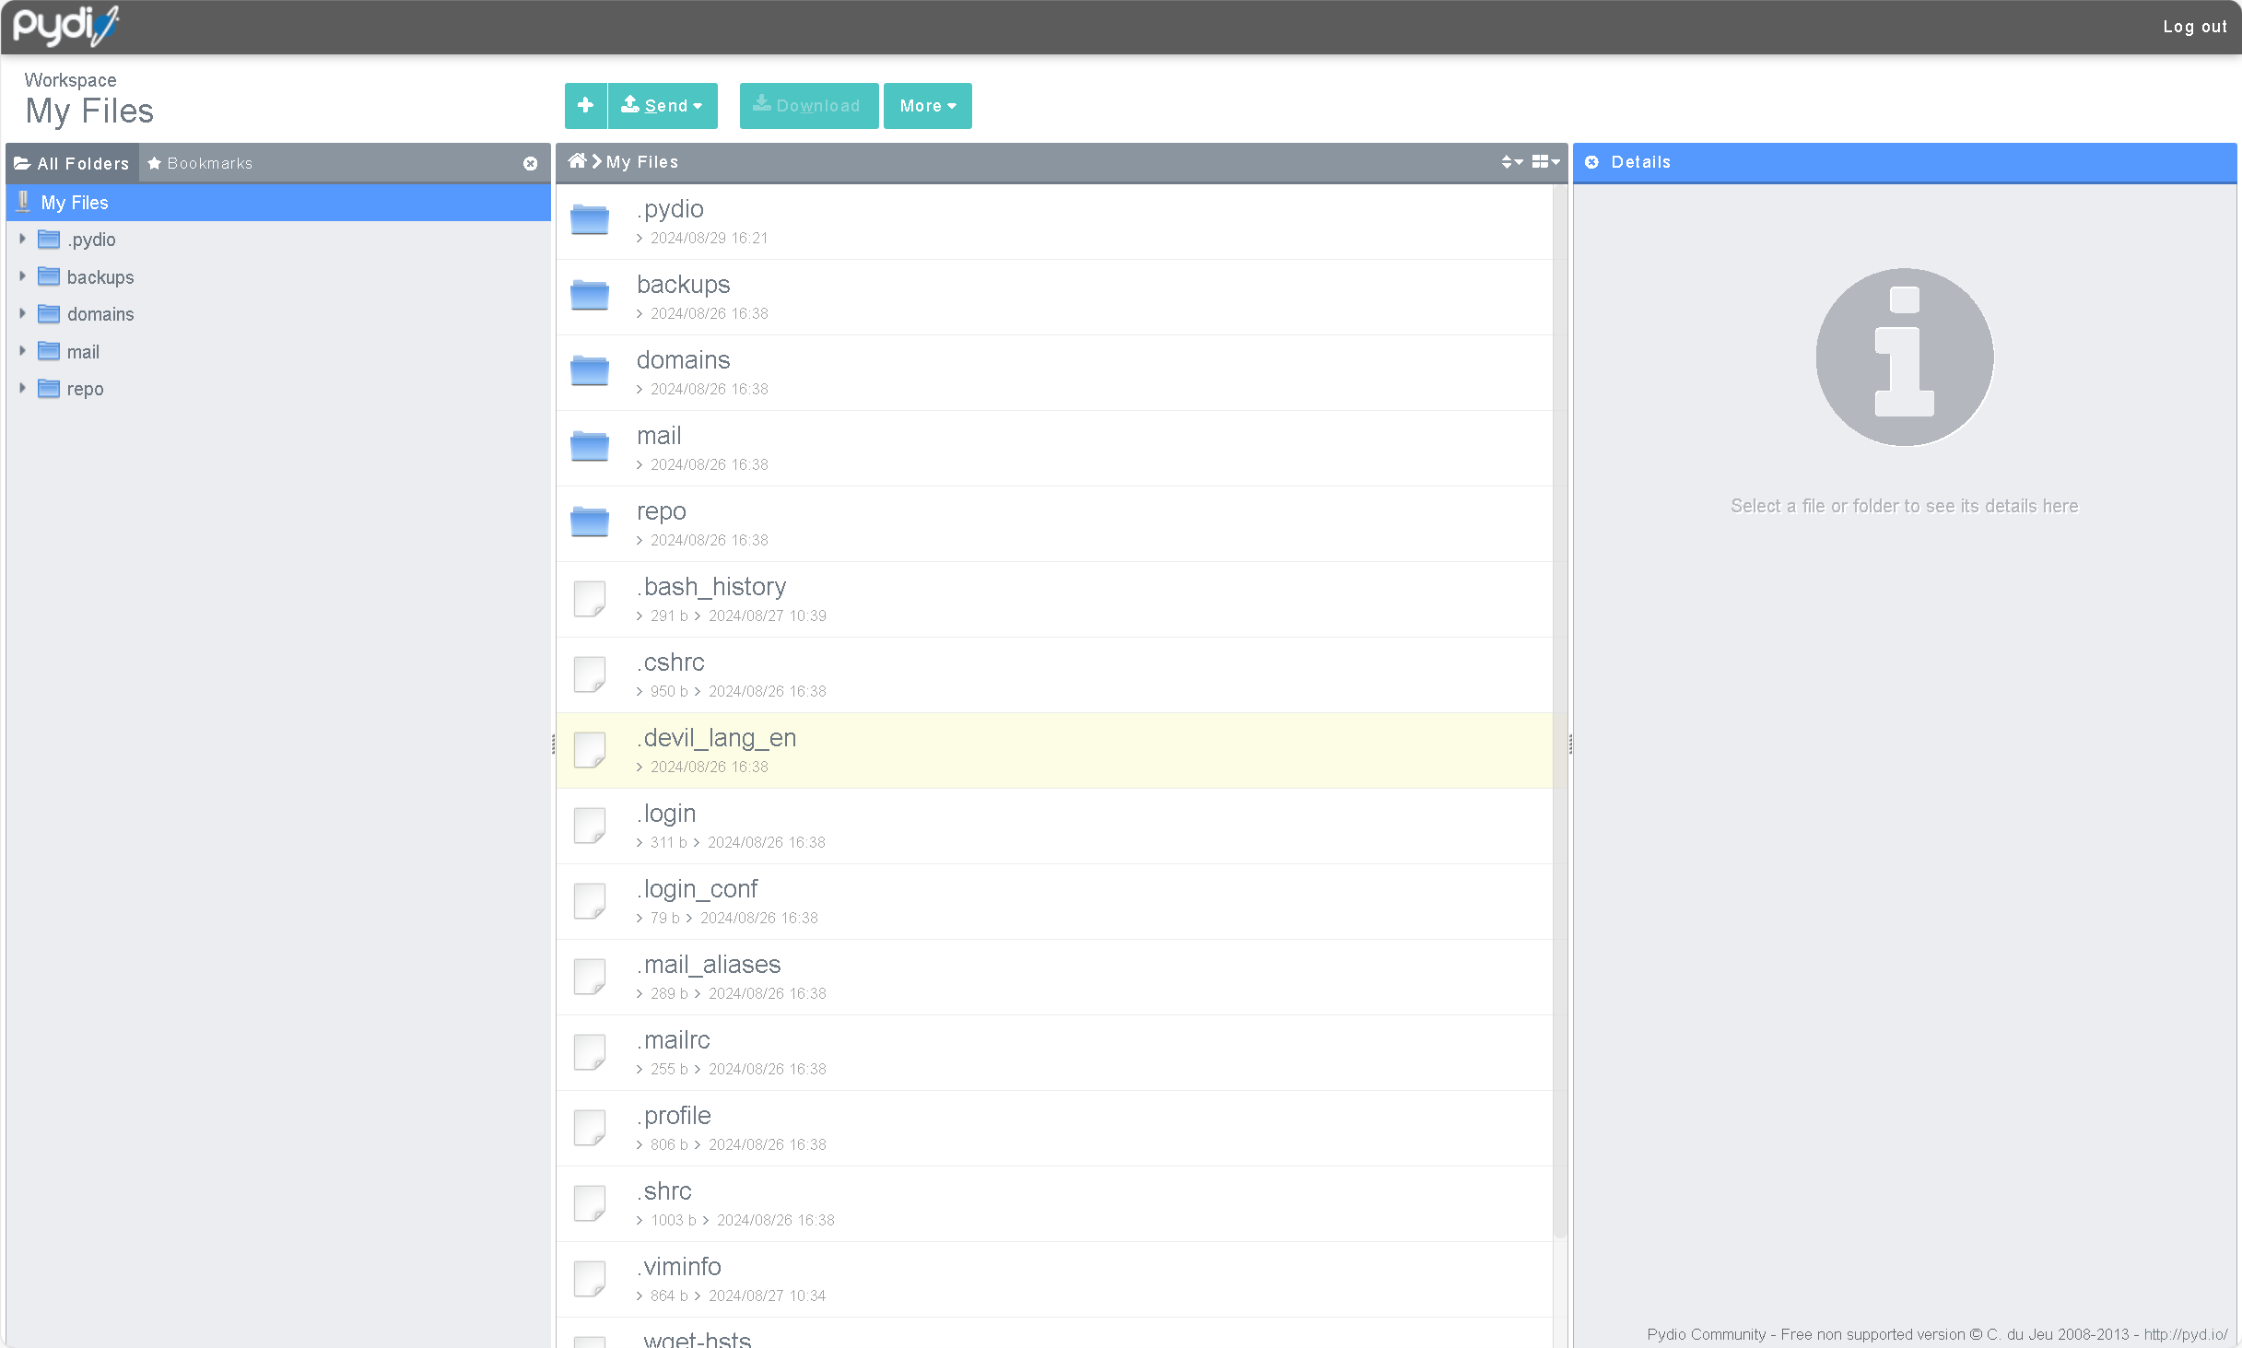Click the Upload/Add files icon
This screenshot has width=2242, height=1348.
(x=583, y=106)
